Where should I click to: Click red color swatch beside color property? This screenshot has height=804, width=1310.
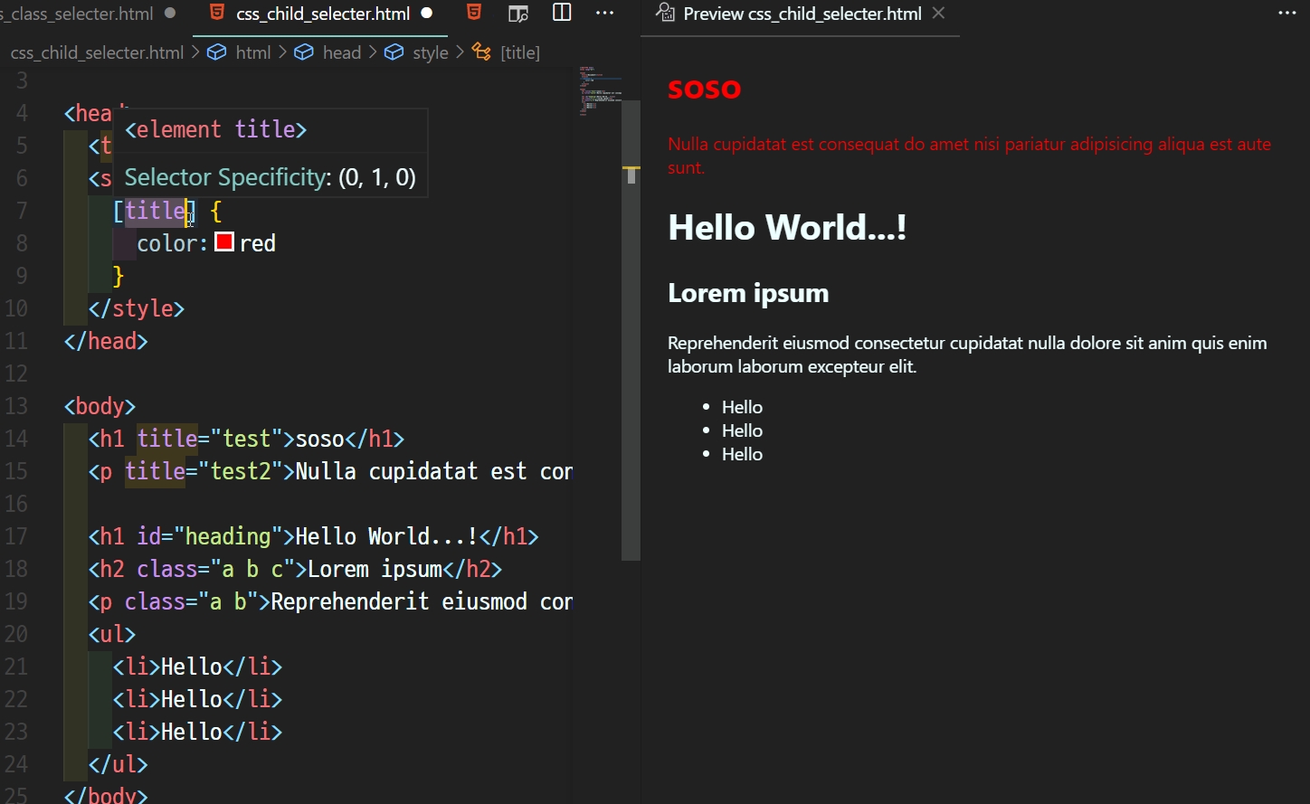click(224, 242)
